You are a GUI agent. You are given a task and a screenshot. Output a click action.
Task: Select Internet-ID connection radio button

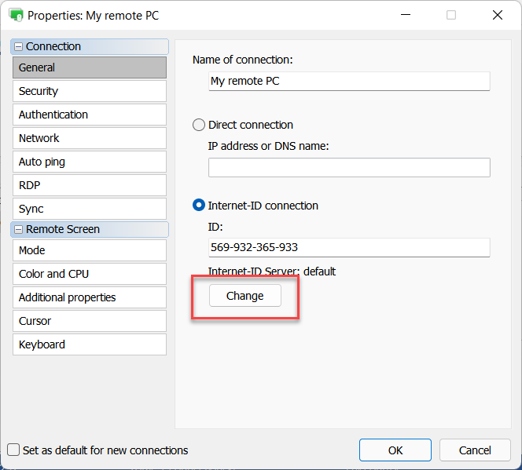[x=199, y=206]
